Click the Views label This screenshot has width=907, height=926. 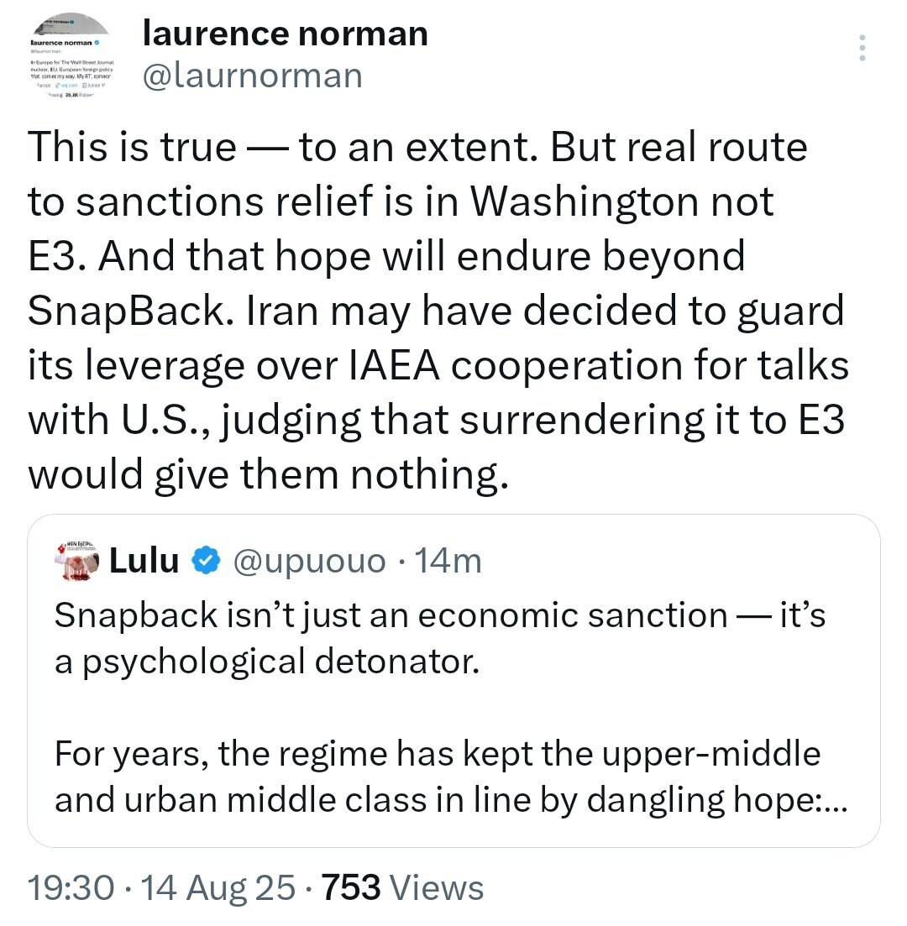coord(438,887)
